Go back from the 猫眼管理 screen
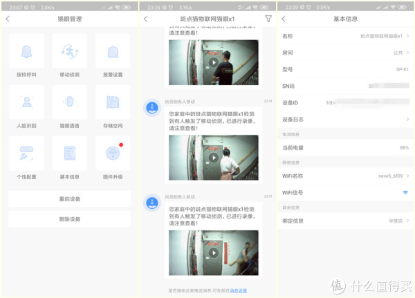Viewport: 415px width, 298px height. [x=8, y=19]
